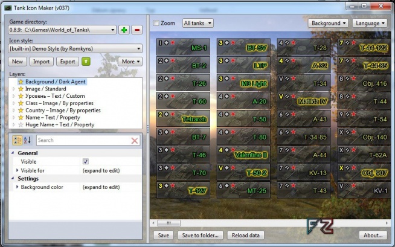Select the T-62A tank icon
This screenshot has width=395, height=247.
(x=364, y=154)
